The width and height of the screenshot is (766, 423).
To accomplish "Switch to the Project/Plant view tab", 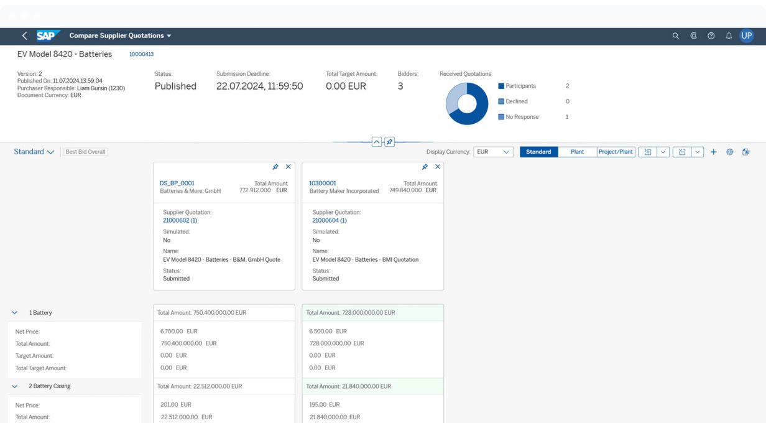I will click(x=616, y=152).
